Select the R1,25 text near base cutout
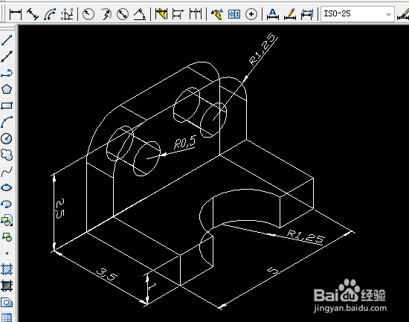The height and width of the screenshot is (322, 409). point(306,236)
